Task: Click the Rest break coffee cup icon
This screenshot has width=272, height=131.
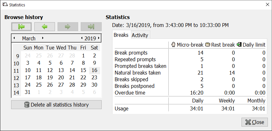Action: (x=207, y=45)
